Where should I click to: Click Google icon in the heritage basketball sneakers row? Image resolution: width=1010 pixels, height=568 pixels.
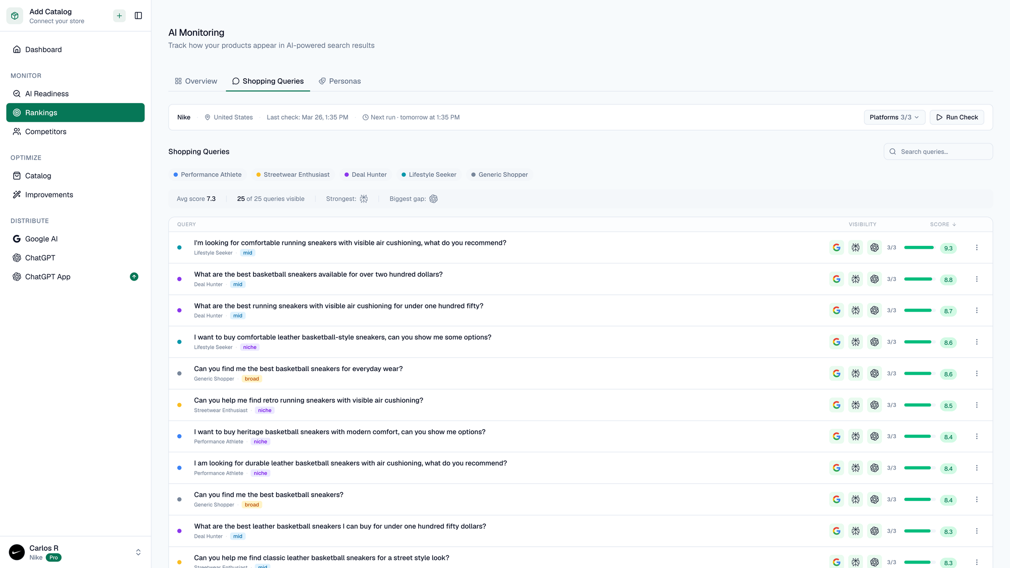click(x=836, y=436)
